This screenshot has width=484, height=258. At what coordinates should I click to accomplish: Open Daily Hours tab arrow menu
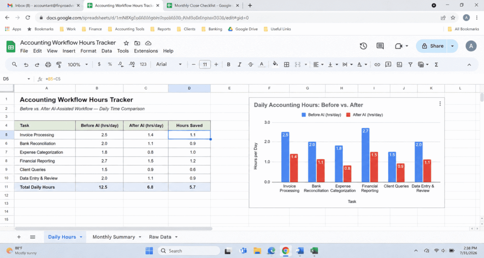pyautogui.click(x=81, y=237)
